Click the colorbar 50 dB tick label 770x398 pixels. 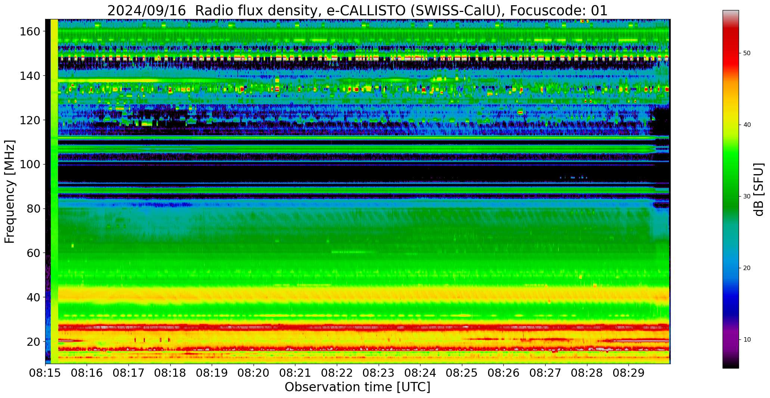747,53
